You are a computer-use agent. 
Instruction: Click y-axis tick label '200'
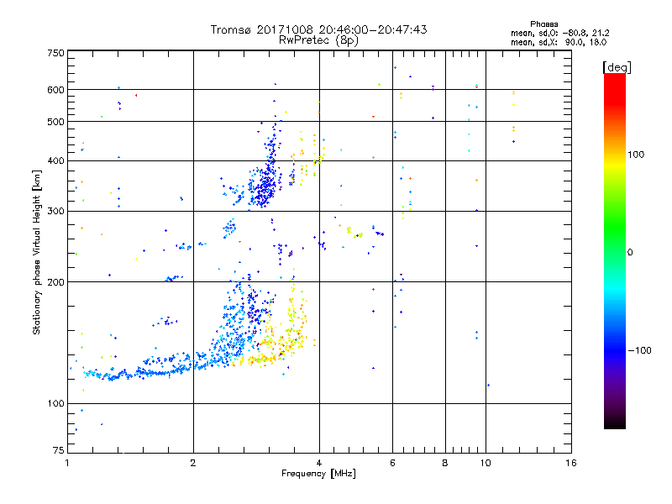(55, 282)
